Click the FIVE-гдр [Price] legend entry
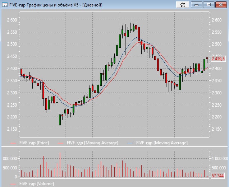Screen dimensions: 229x187 pos(29,143)
